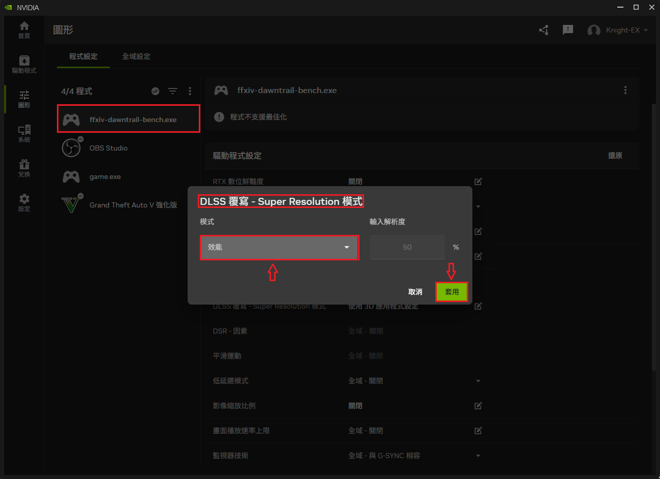Click the 平滑運動 setting label
Viewport: 660px width, 479px height.
tap(227, 356)
